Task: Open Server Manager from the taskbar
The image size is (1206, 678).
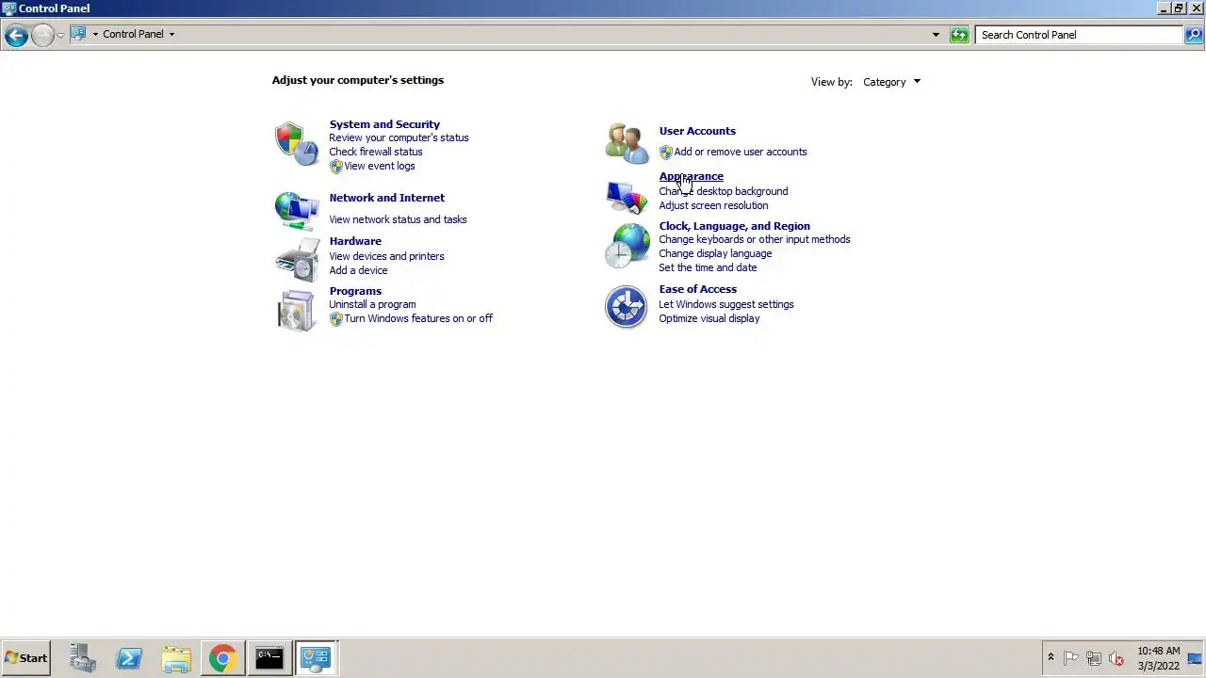Action: pos(82,658)
